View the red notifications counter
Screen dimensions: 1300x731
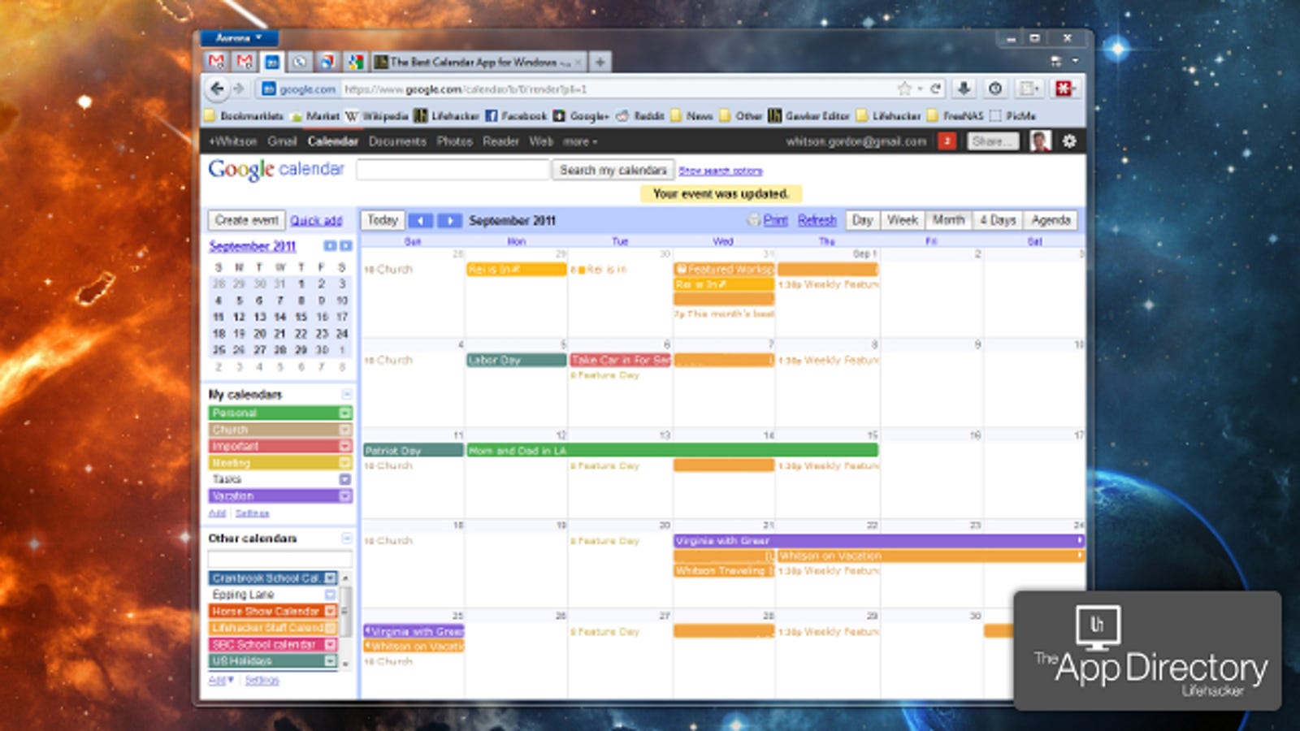tap(947, 141)
